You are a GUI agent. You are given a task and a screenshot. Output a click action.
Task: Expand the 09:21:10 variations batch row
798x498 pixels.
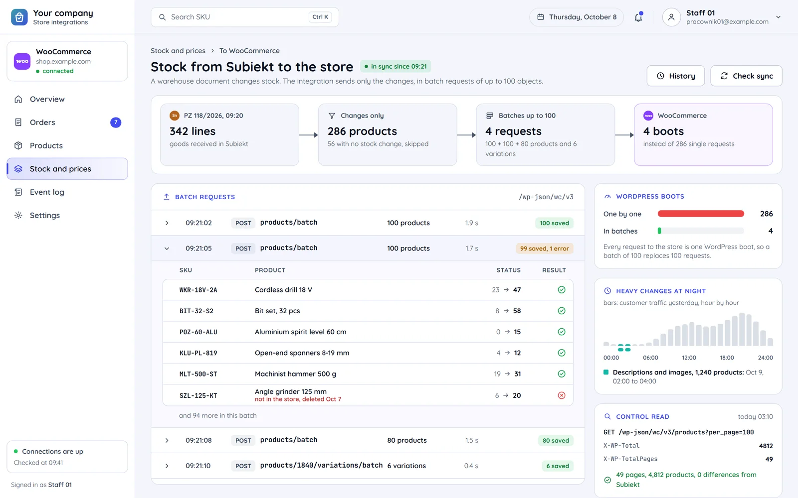point(167,466)
